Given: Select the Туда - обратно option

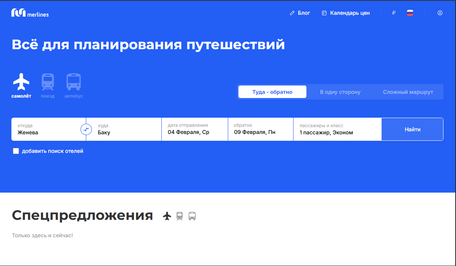Looking at the screenshot, I should tap(272, 92).
